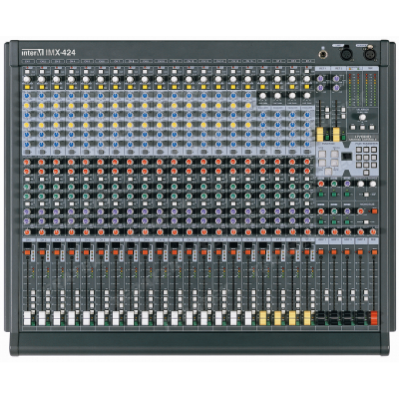Viewport: 399px width, 399px height.
Task: Toggle yellow button on leftmost channel strip
Action: click(27, 87)
